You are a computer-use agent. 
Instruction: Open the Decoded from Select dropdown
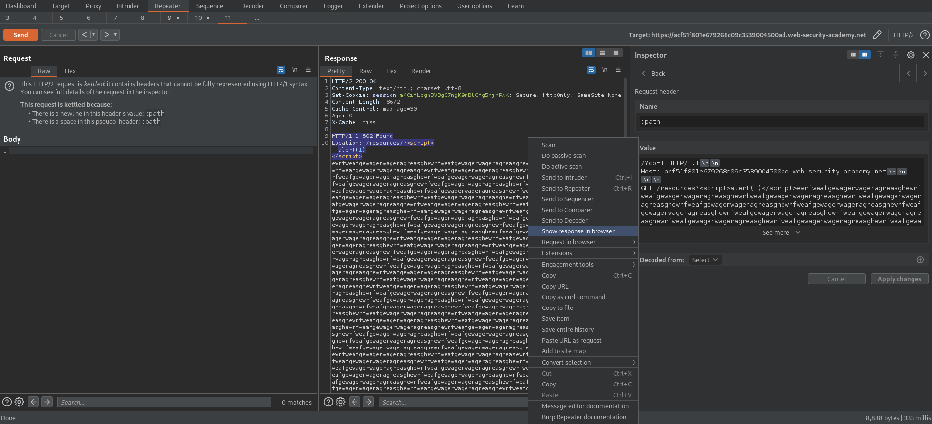705,260
